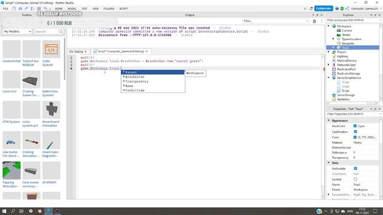Enable the Locked checkbox
This screenshot has height=215, width=383.
(x=355, y=179)
